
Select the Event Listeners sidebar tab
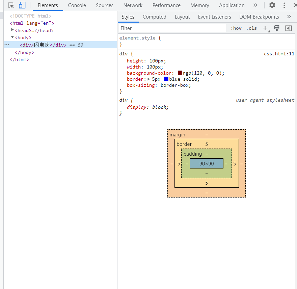[x=214, y=17]
